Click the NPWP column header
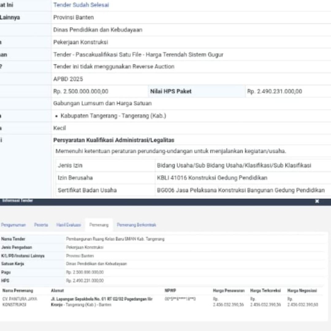The height and width of the screenshot is (331, 331). point(170,291)
